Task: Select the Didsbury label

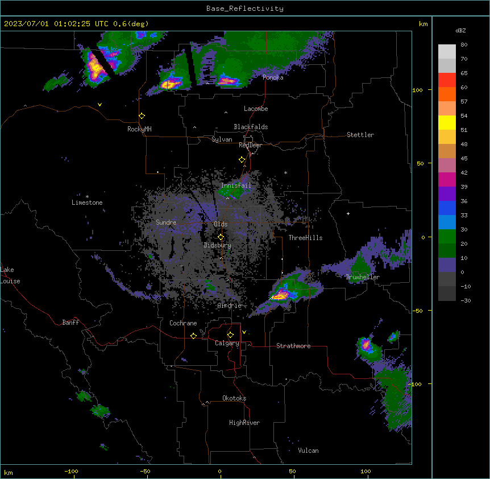Action: pos(218,245)
